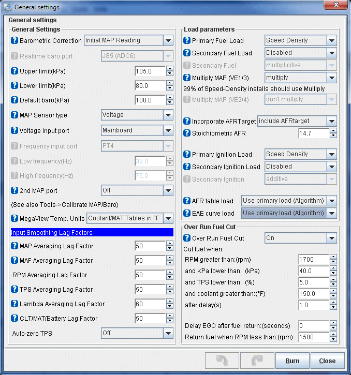The height and width of the screenshot is (375, 351).
Task: Open help for Default baro(kPa)
Action: tap(14, 100)
